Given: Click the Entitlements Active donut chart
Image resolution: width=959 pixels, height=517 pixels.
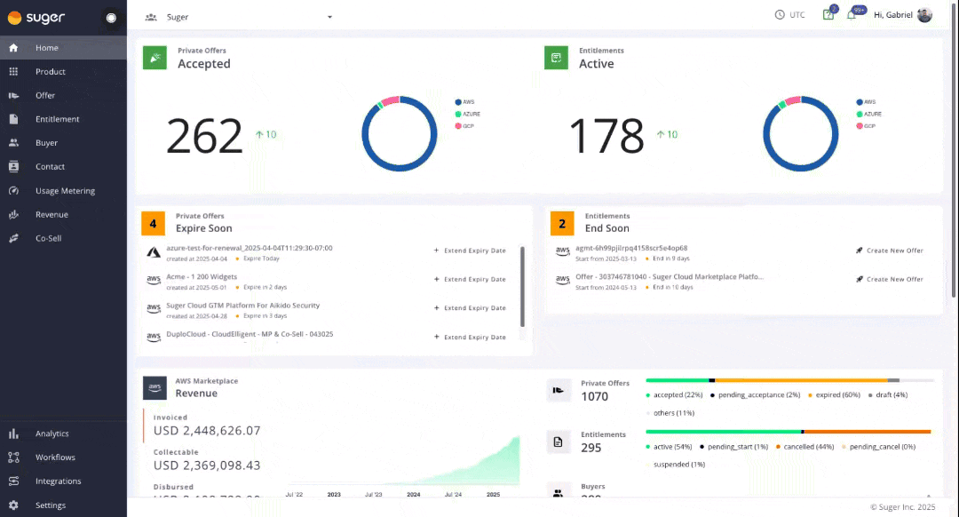Looking at the screenshot, I should point(801,133).
